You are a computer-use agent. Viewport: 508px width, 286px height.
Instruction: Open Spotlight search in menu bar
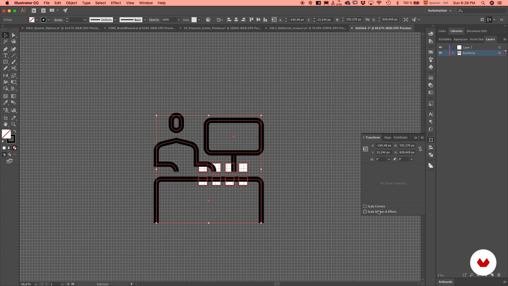point(483,3)
